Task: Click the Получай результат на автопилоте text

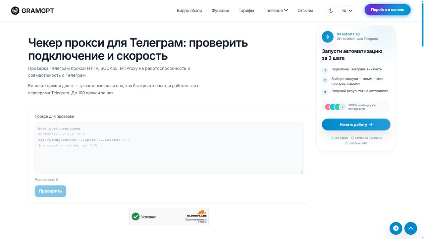Action: coord(360,91)
